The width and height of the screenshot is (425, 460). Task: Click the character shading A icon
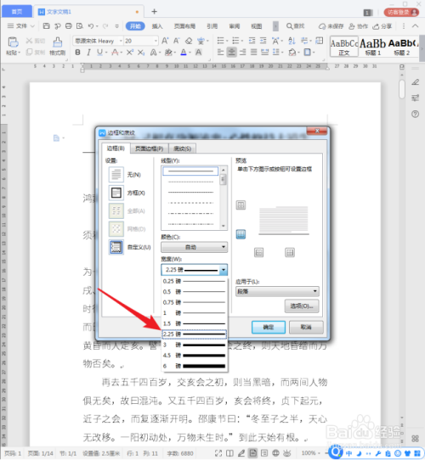tap(199, 53)
